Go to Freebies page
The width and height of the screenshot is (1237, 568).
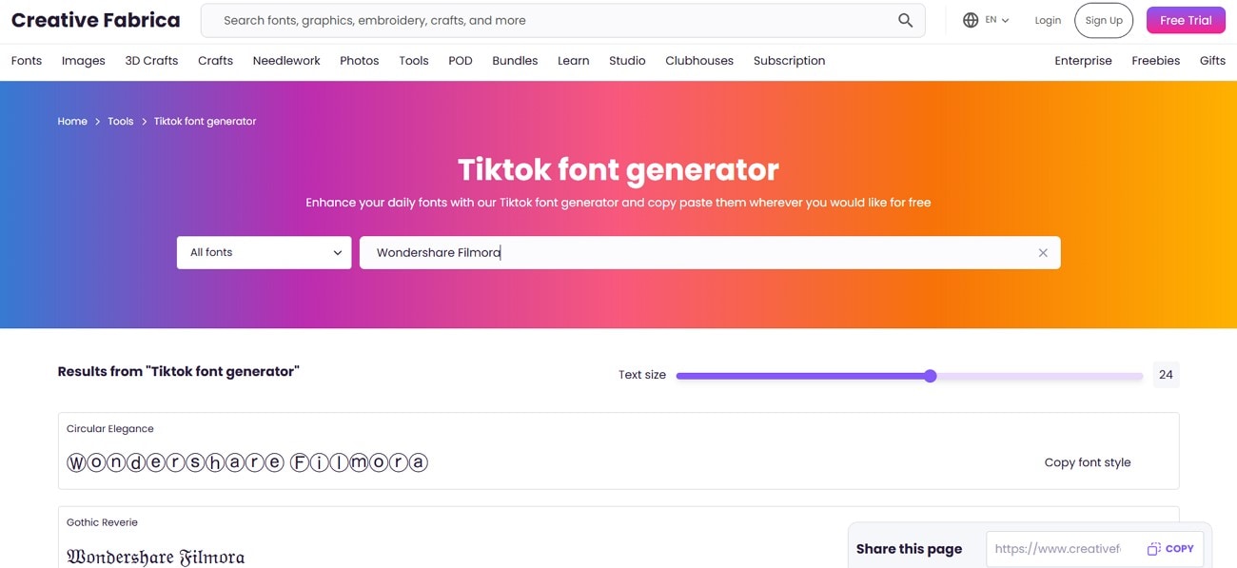[1156, 61]
